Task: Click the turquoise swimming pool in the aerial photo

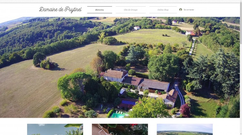Action: [x=119, y=115]
